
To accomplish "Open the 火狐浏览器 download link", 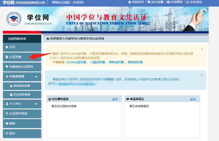I will click(97, 62).
